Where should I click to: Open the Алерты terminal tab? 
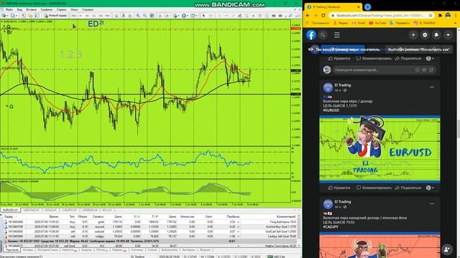(86, 250)
